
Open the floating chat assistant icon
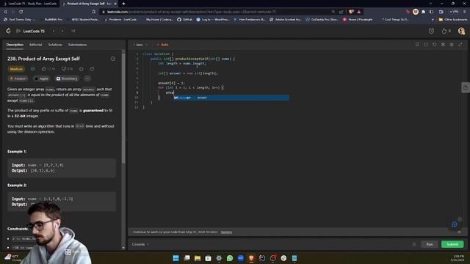point(455,224)
